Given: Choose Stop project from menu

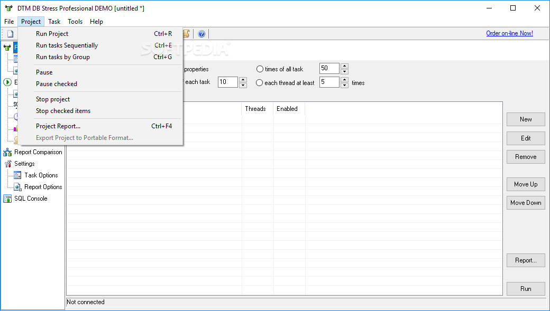Looking at the screenshot, I should tap(100, 99).
